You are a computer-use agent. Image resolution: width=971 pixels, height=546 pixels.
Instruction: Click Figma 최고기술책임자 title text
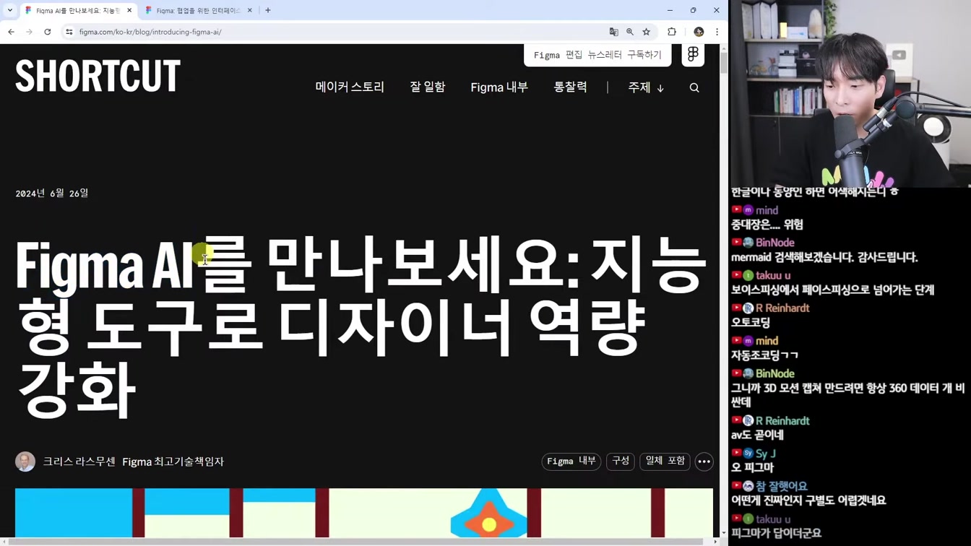point(173,461)
